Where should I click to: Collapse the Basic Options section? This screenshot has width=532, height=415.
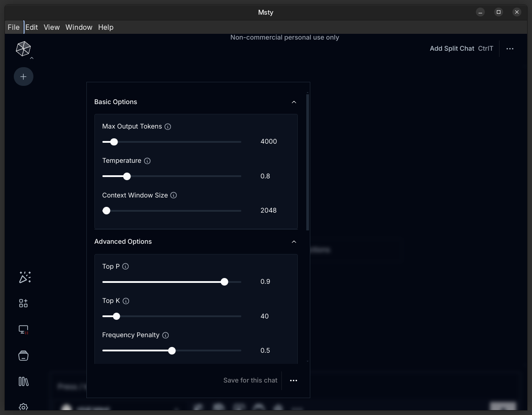pyautogui.click(x=294, y=102)
